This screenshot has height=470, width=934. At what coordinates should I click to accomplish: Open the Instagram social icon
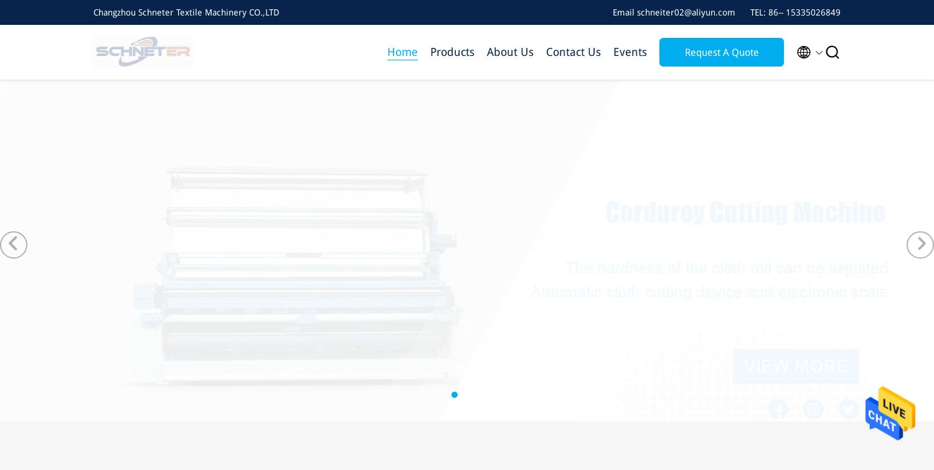[813, 409]
